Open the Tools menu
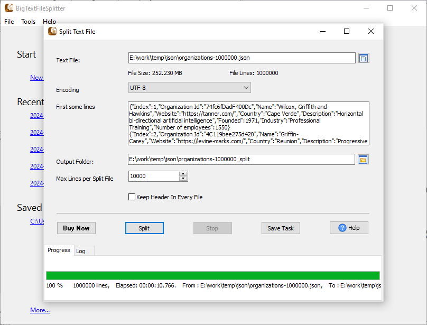 (28, 22)
